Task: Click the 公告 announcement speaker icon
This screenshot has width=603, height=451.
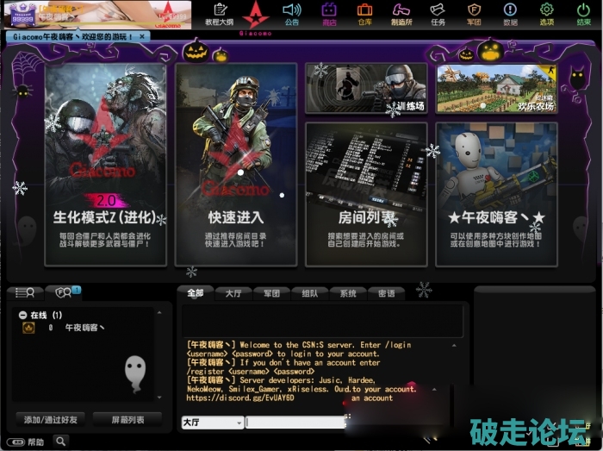Action: click(x=291, y=13)
